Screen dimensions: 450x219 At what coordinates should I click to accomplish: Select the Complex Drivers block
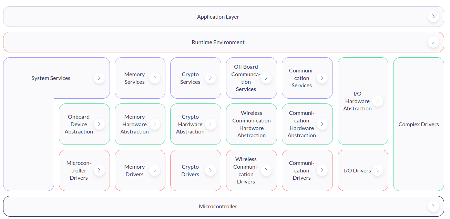(x=418, y=124)
